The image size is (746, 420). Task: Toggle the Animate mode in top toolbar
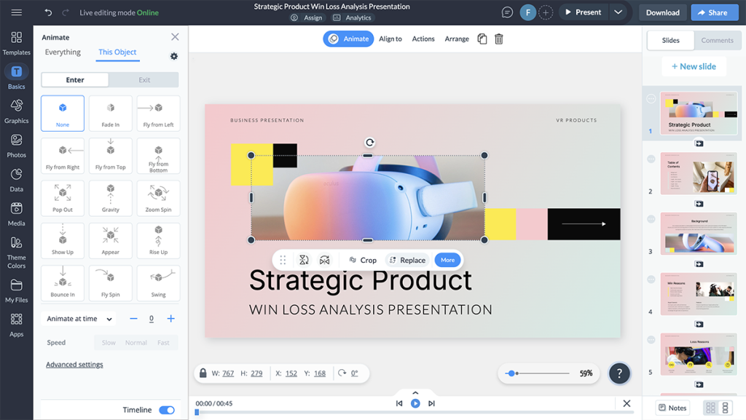[x=348, y=39]
